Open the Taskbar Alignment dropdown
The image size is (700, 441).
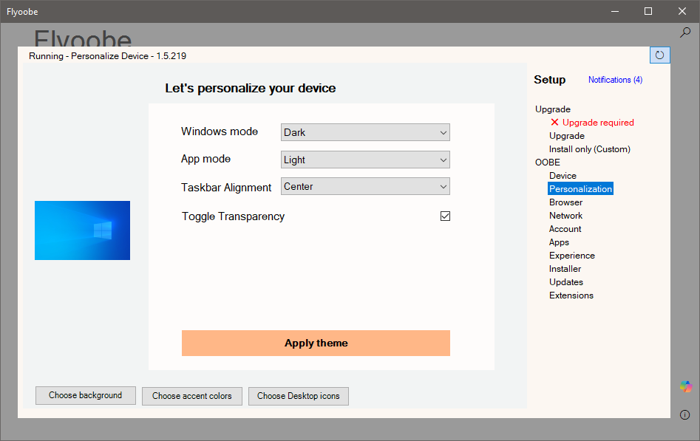365,187
